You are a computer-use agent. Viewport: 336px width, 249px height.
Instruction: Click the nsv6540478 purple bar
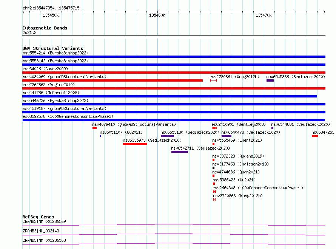227,136
